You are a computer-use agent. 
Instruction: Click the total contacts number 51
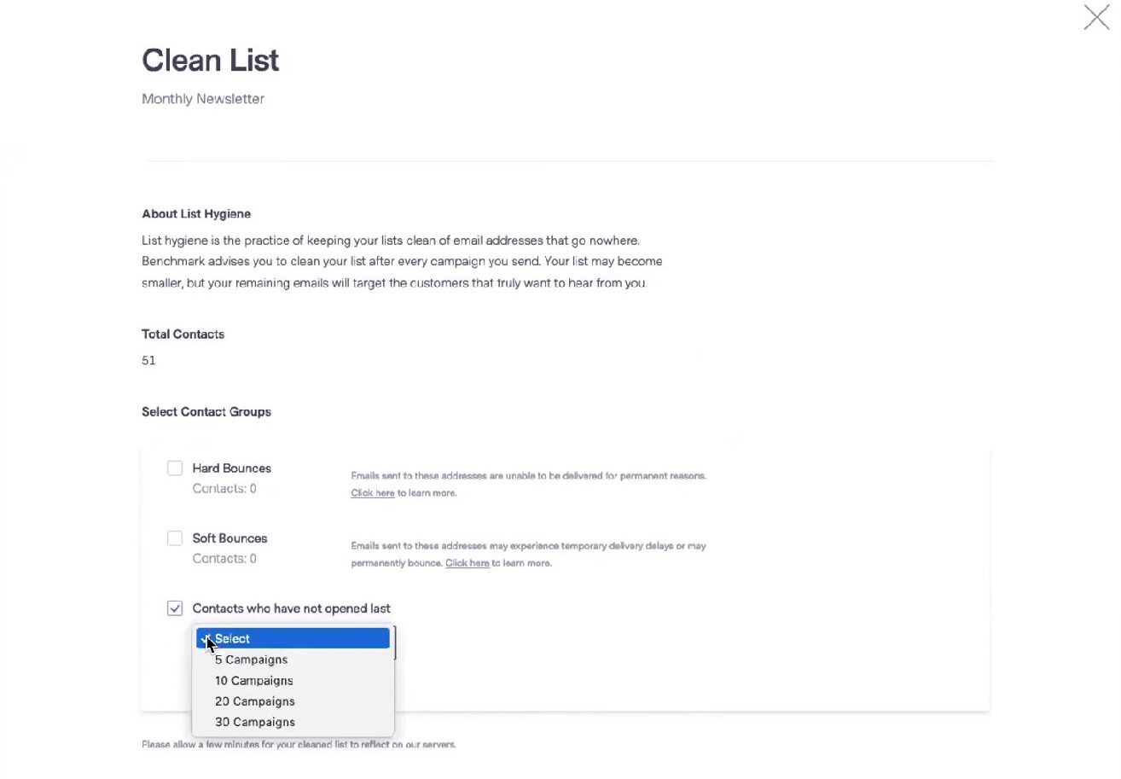[148, 361]
